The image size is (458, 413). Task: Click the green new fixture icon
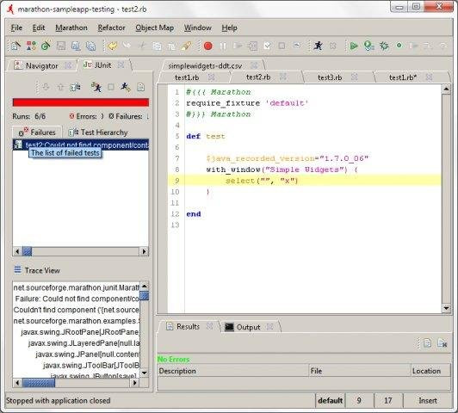(46, 46)
